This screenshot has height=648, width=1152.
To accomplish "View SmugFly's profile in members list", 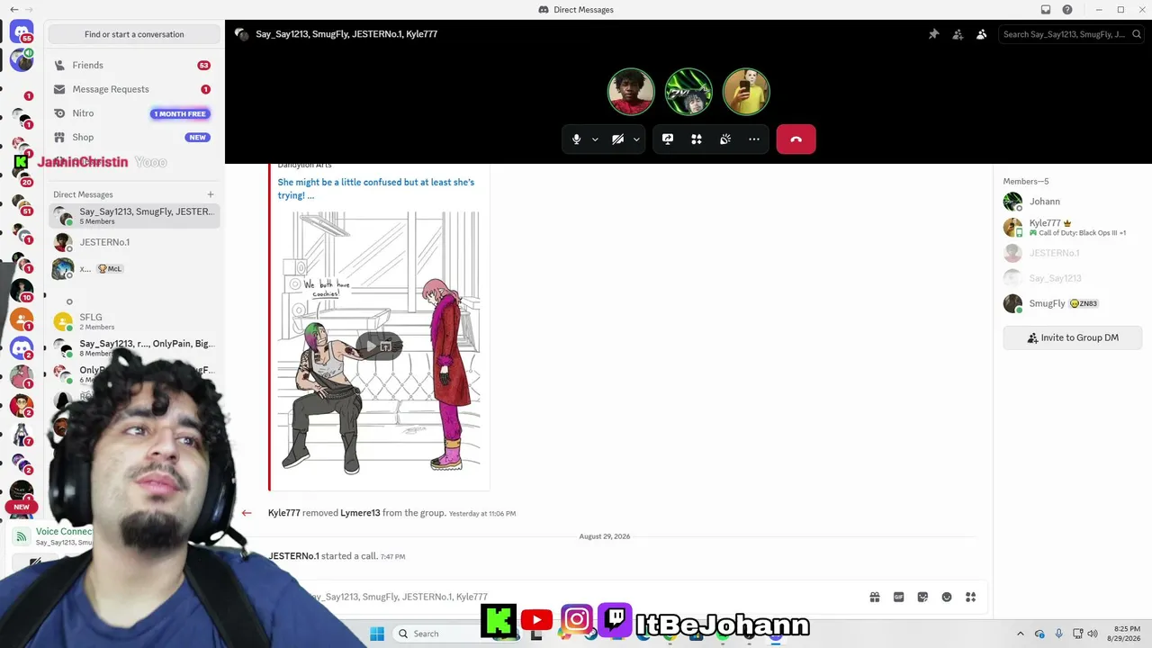I will tap(1073, 303).
